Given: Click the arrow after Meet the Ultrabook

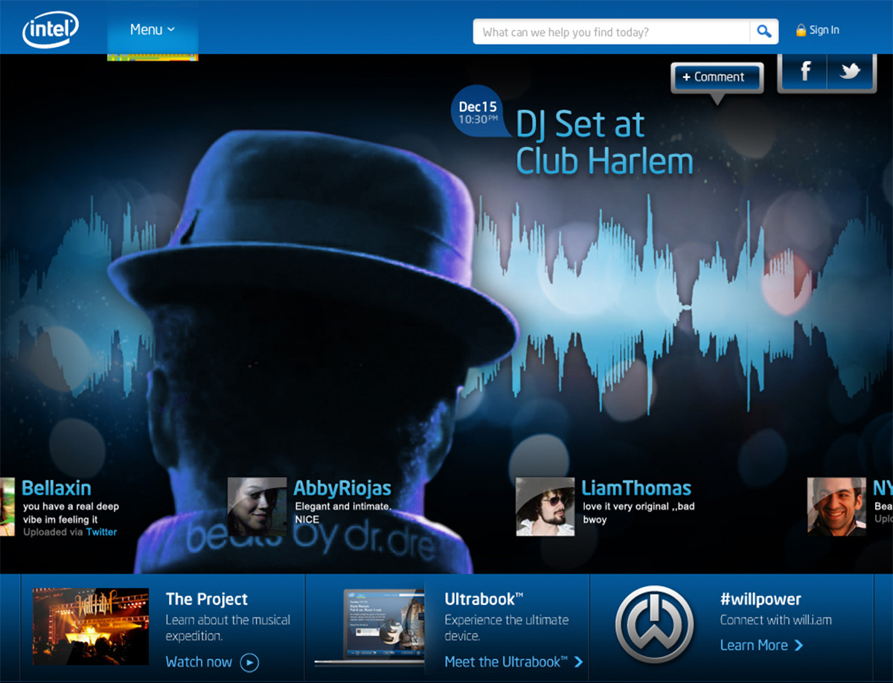Looking at the screenshot, I should coord(579,661).
